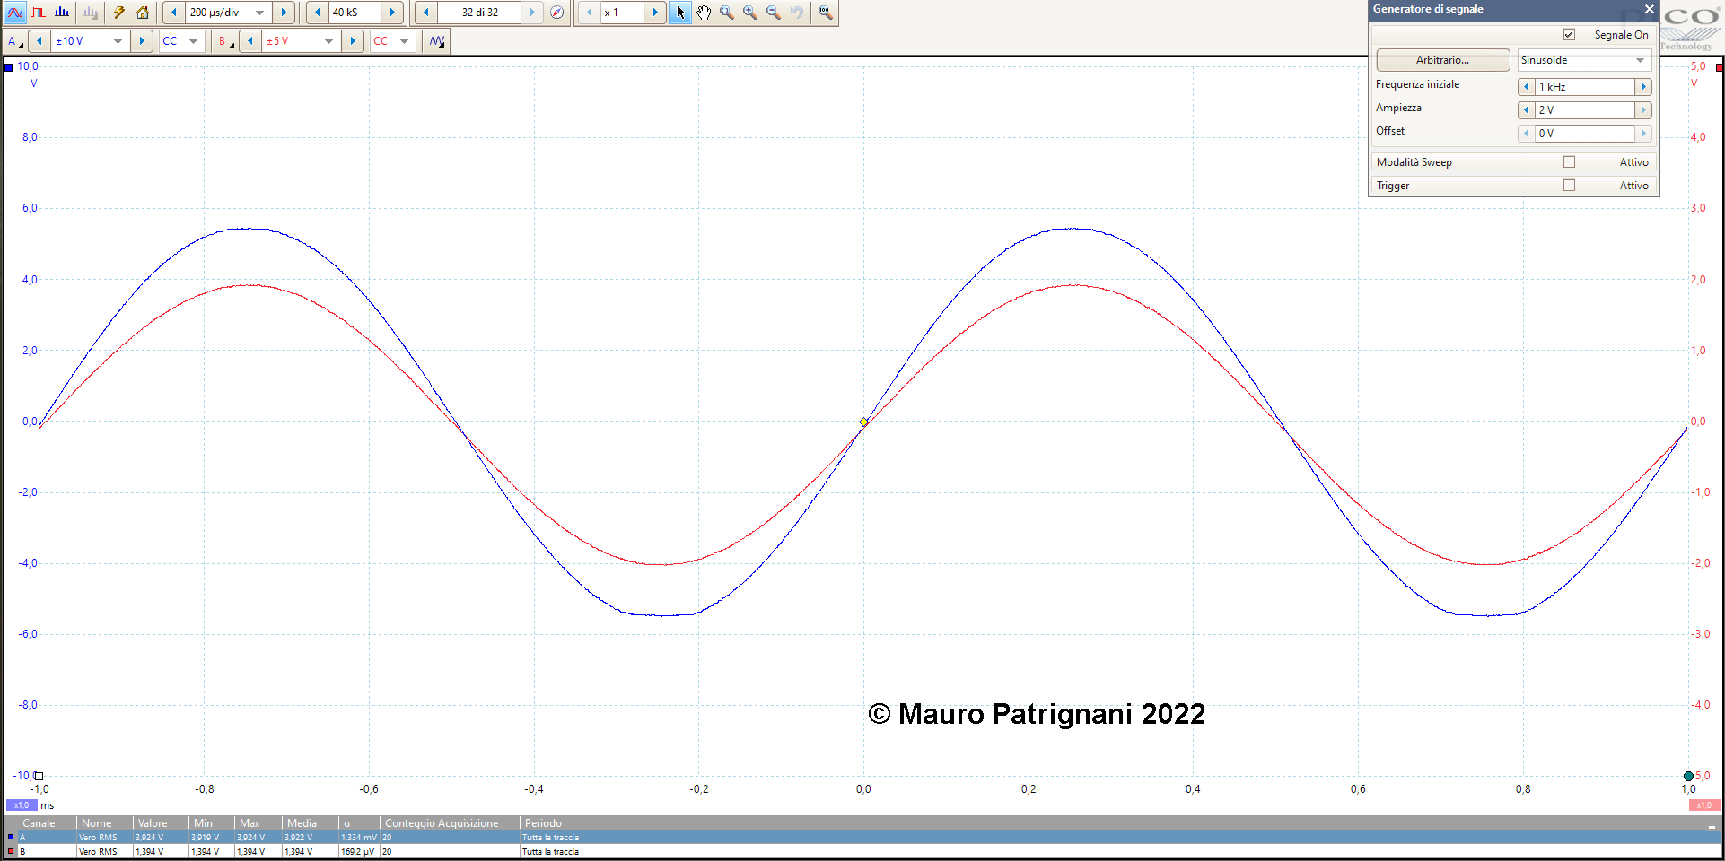Click the blue x1,0 axis scale button
Viewport: 1725px width, 861px height.
22,805
